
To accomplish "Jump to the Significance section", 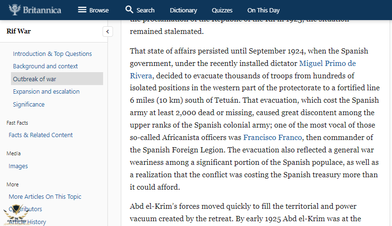I will click(x=29, y=105).
